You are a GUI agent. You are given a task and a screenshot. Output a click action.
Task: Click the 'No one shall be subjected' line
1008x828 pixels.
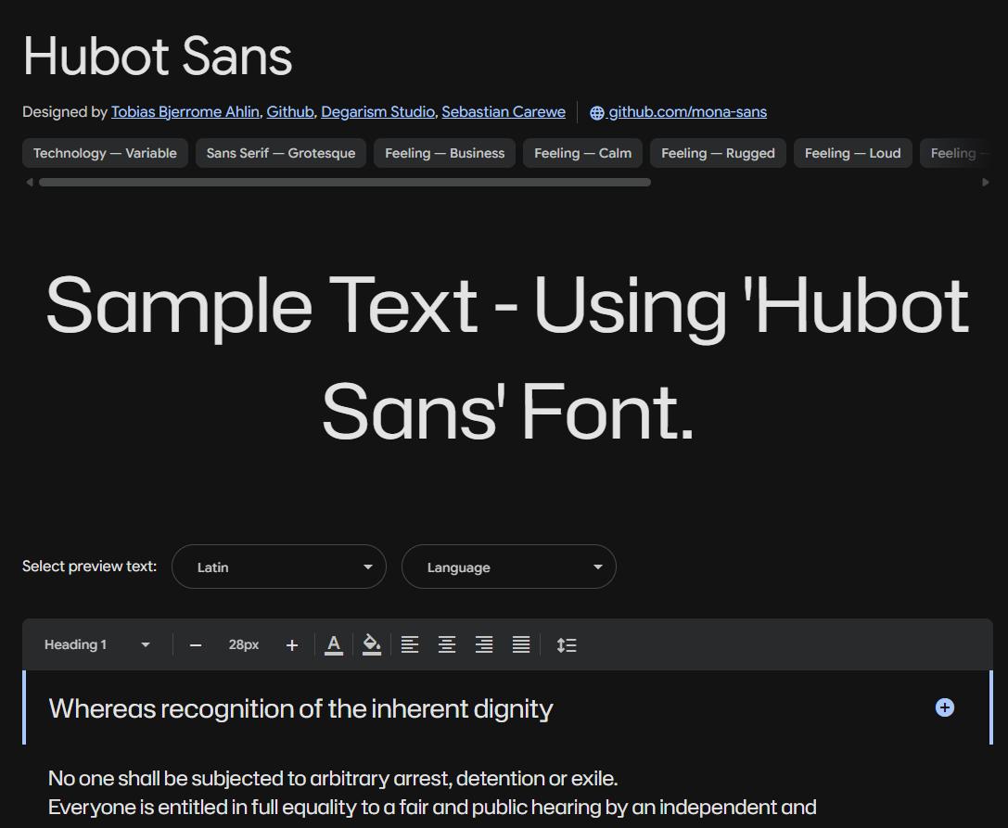[333, 779]
